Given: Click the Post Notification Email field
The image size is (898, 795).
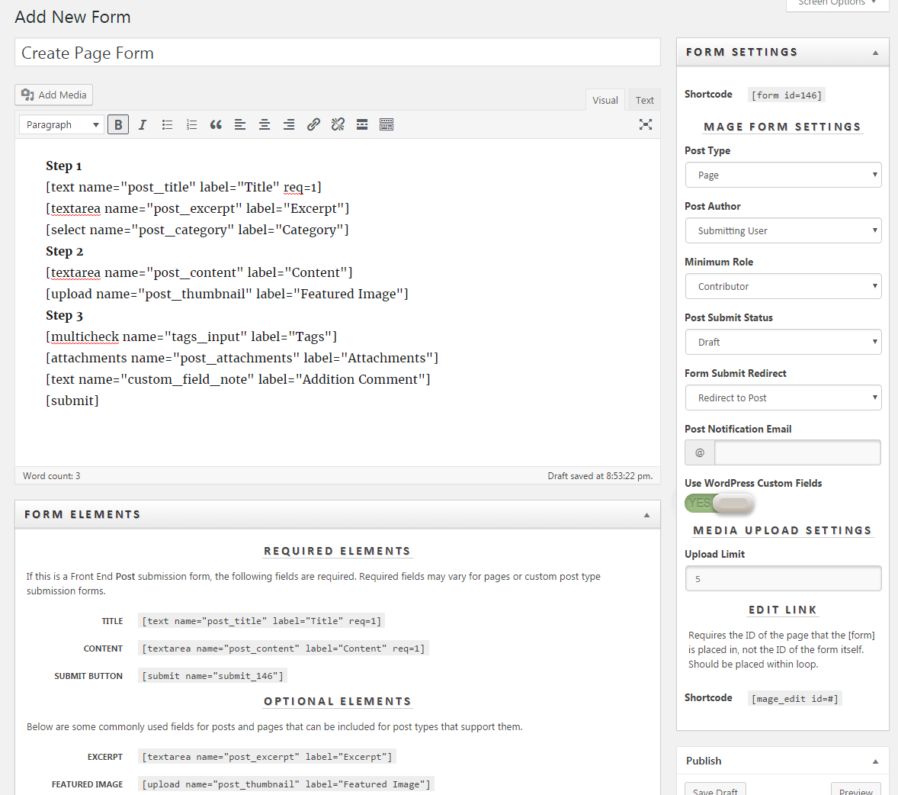Looking at the screenshot, I should click(797, 452).
